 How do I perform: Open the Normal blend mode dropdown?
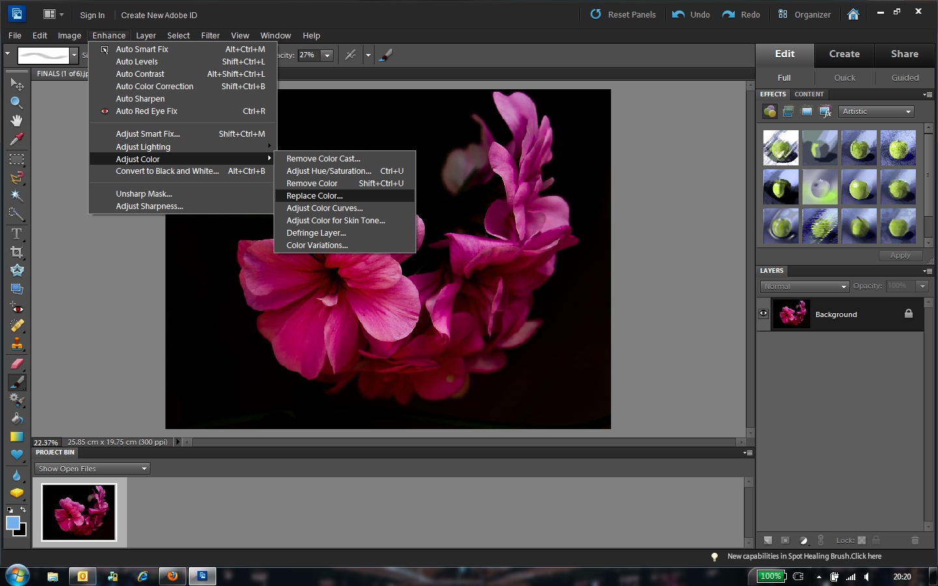coord(804,286)
